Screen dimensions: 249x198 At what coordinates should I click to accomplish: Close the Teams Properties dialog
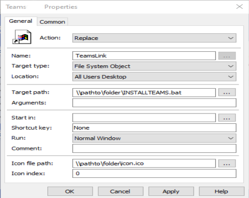point(240,7)
